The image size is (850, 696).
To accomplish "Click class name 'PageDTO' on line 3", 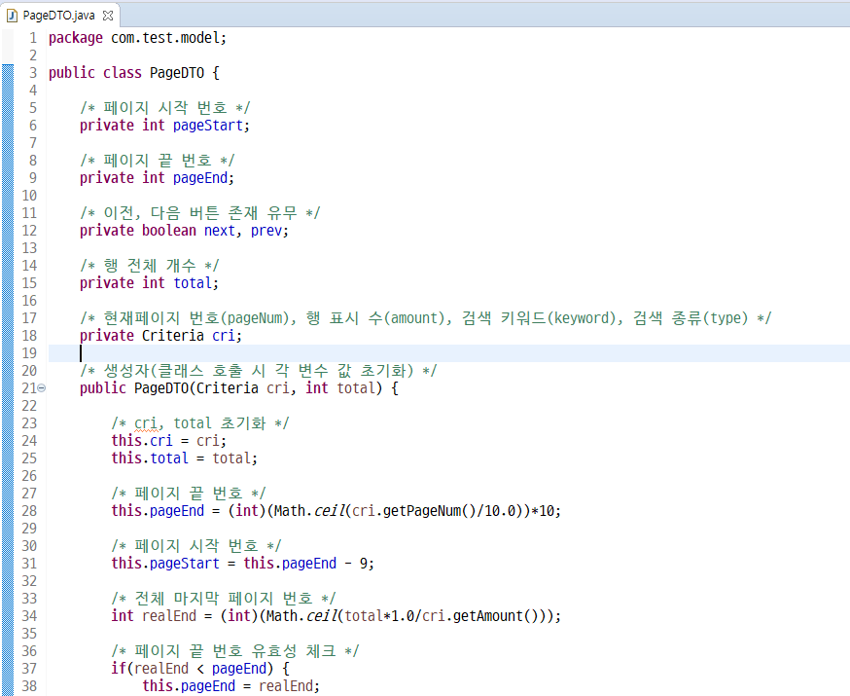I will tap(177, 73).
